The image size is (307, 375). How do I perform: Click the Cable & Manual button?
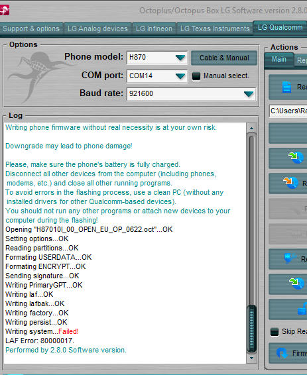coord(224,58)
